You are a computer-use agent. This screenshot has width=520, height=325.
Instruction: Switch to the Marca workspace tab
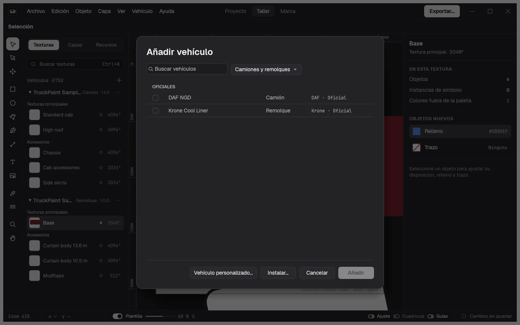coord(288,11)
